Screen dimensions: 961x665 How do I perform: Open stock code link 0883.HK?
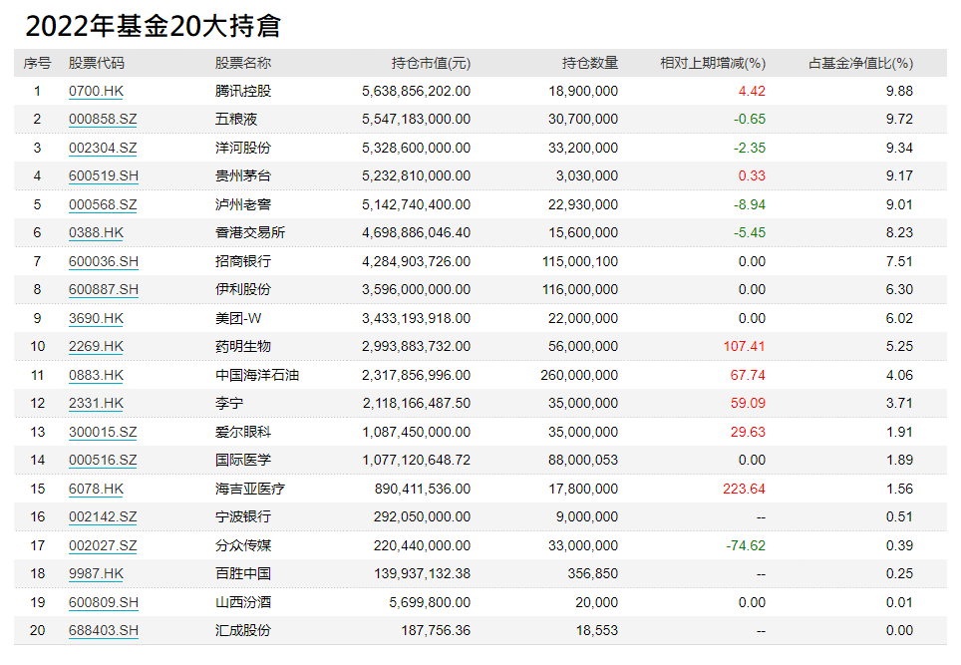96,375
